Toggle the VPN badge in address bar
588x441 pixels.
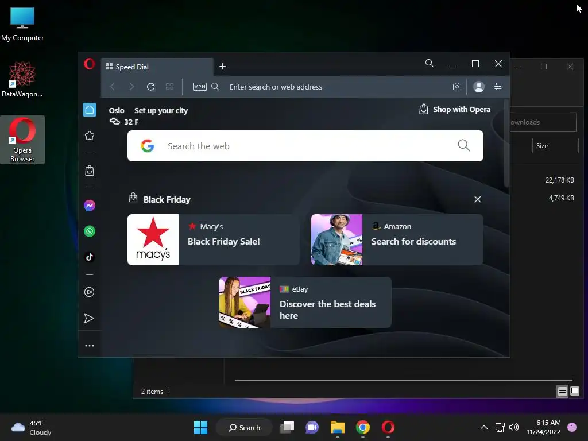199,87
